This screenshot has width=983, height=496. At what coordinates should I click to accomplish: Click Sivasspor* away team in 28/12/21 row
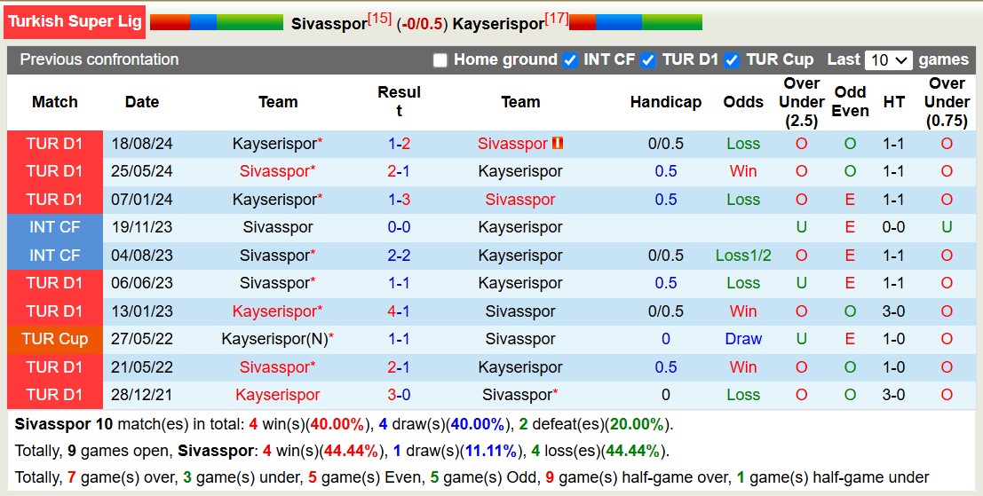pos(519,395)
